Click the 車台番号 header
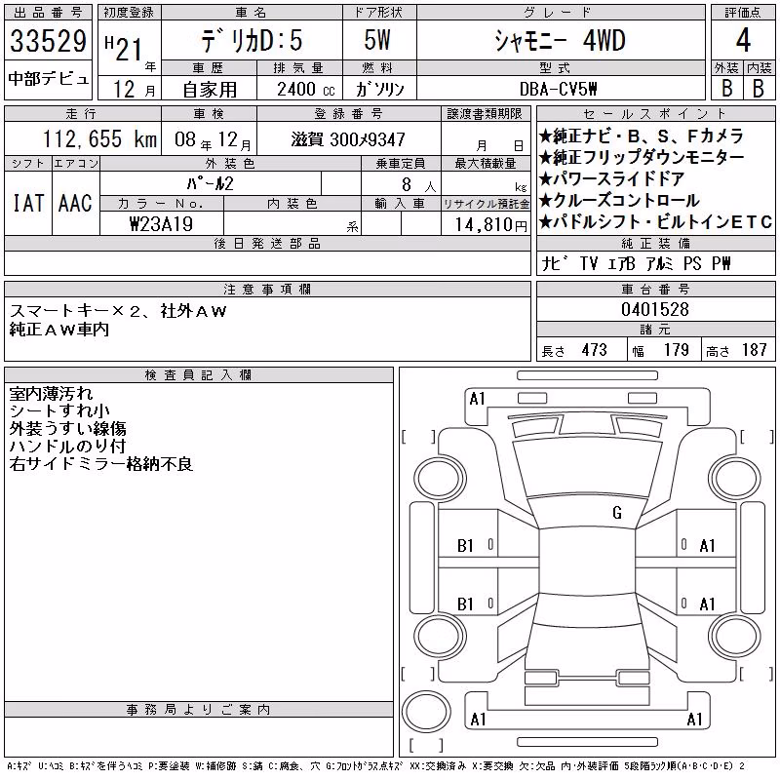 click(x=655, y=289)
